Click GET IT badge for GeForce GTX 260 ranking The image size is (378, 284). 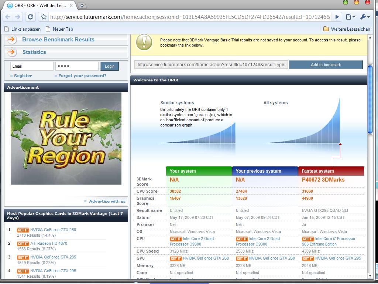(23, 230)
